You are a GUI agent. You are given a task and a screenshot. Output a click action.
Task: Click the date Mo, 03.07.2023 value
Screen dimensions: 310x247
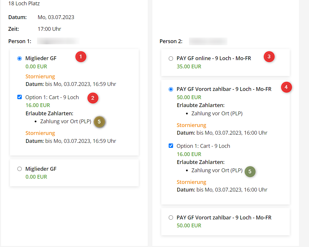click(x=56, y=17)
